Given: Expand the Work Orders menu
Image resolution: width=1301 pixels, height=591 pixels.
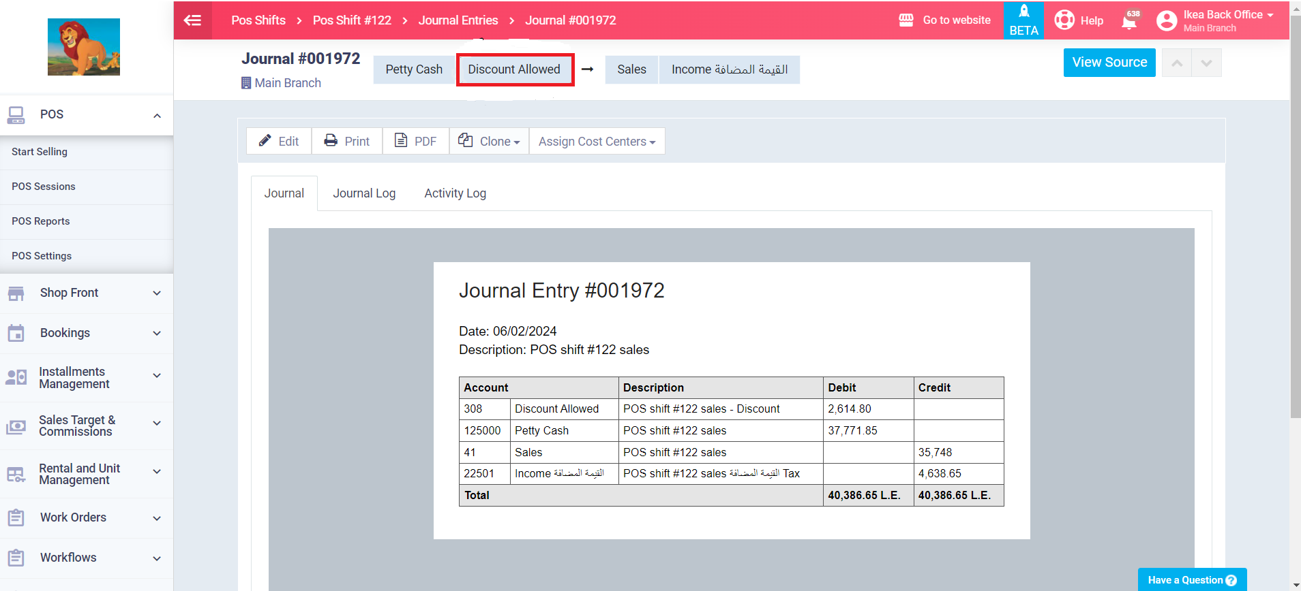Looking at the screenshot, I should (x=157, y=518).
